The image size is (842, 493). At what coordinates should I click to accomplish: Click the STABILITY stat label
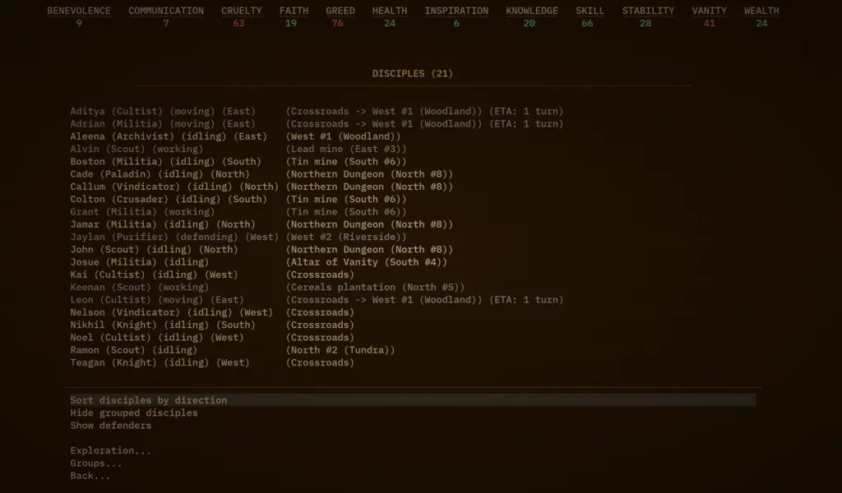(x=648, y=11)
